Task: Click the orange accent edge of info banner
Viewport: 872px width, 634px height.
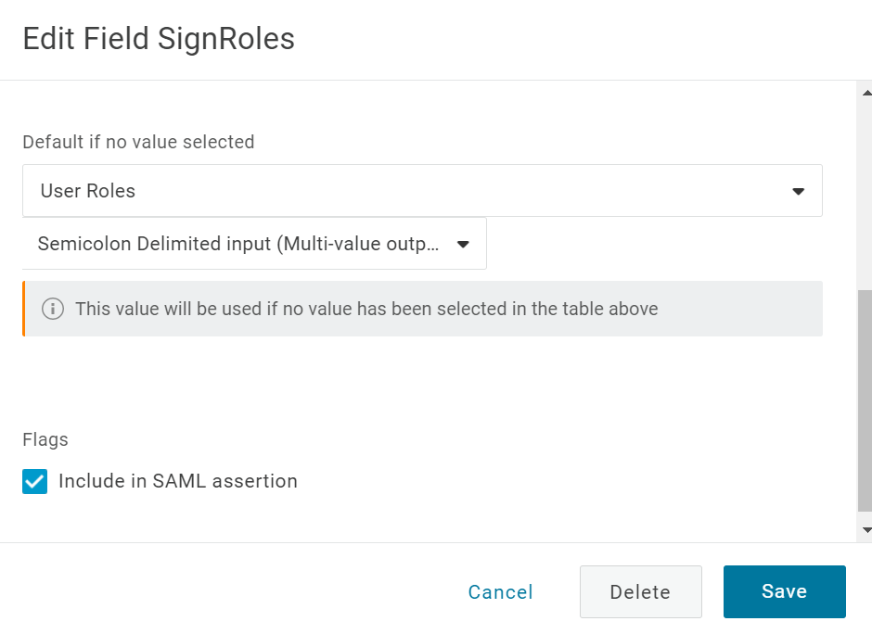Action: coord(24,309)
